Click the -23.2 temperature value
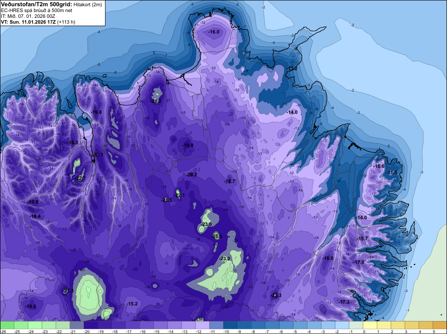The image size is (447, 334). coord(225,259)
